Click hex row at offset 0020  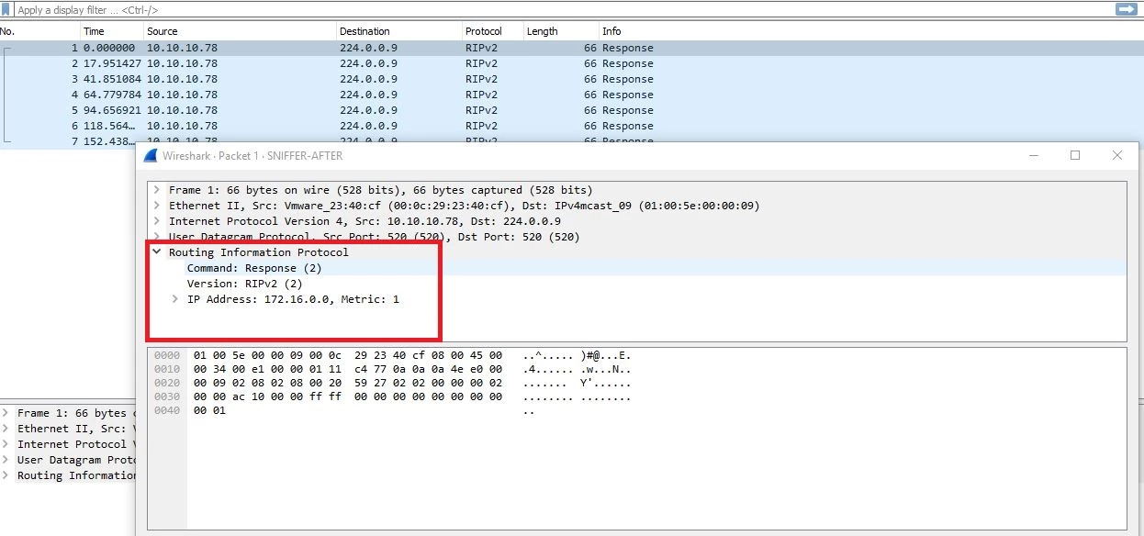pos(349,383)
